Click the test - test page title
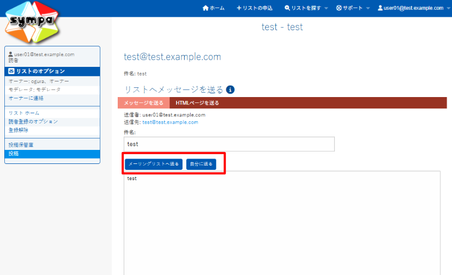 (282, 27)
